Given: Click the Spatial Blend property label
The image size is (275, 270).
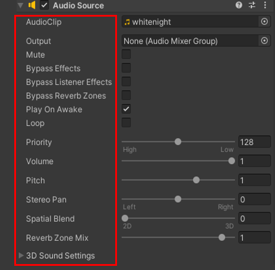Looking at the screenshot, I should (50, 219).
